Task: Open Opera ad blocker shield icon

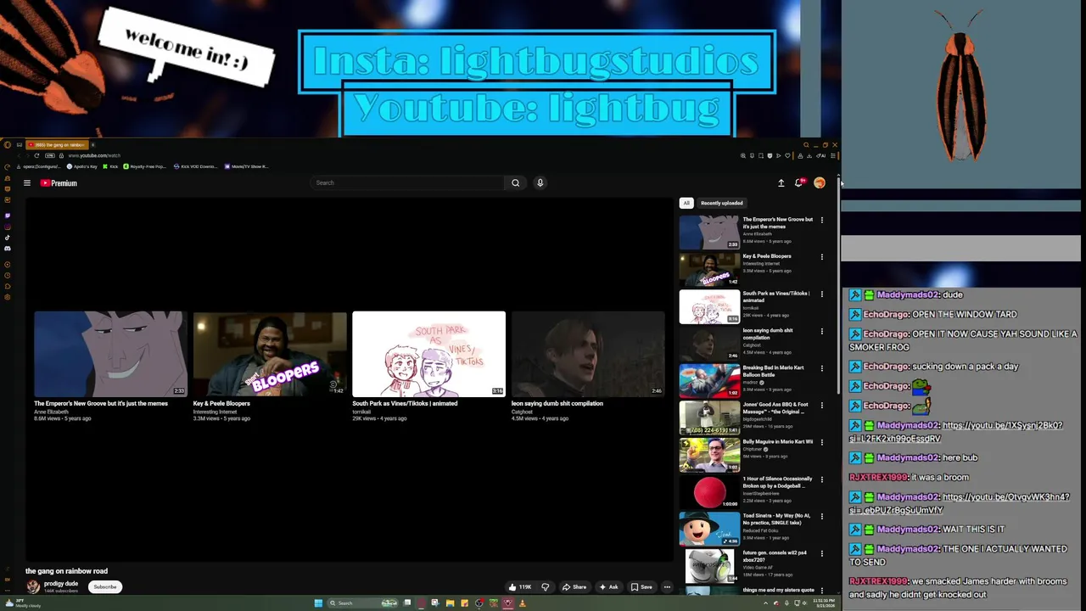Action: pos(770,155)
